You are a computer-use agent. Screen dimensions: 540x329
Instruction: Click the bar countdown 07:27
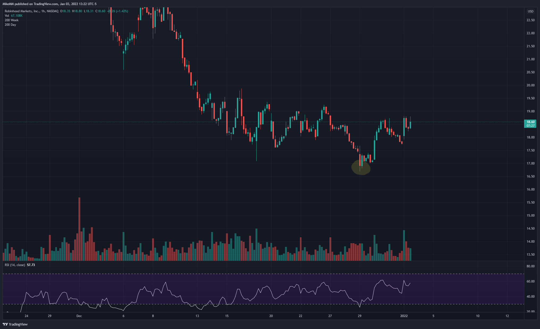pyautogui.click(x=530, y=126)
